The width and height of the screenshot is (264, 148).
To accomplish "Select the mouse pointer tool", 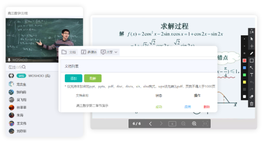I will [252, 39].
